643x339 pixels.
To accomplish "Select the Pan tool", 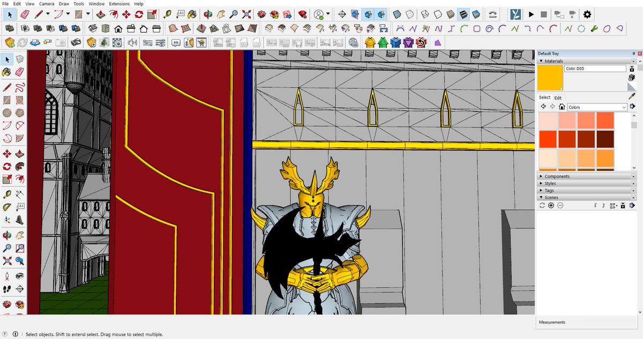I will tap(20, 235).
